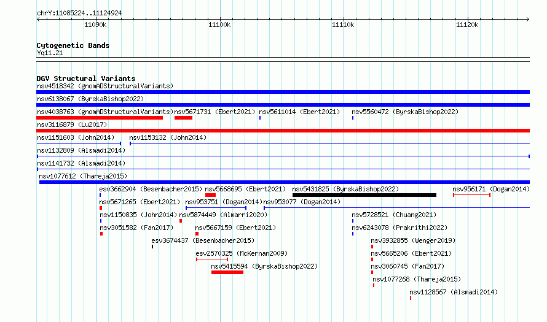Viewport: 547px width, 322px height.
Task: Click the nsv1077268 Thareja2015 label
Action: (x=417, y=279)
